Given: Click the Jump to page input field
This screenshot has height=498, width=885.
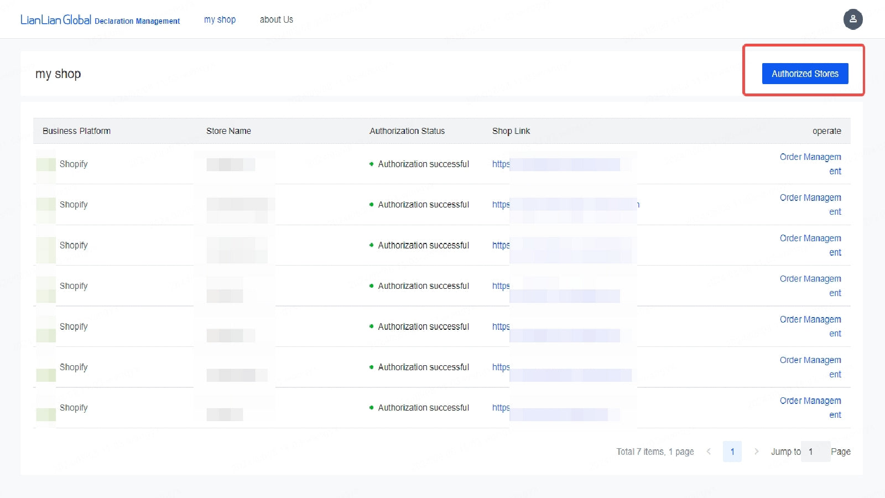Looking at the screenshot, I should pyautogui.click(x=815, y=452).
